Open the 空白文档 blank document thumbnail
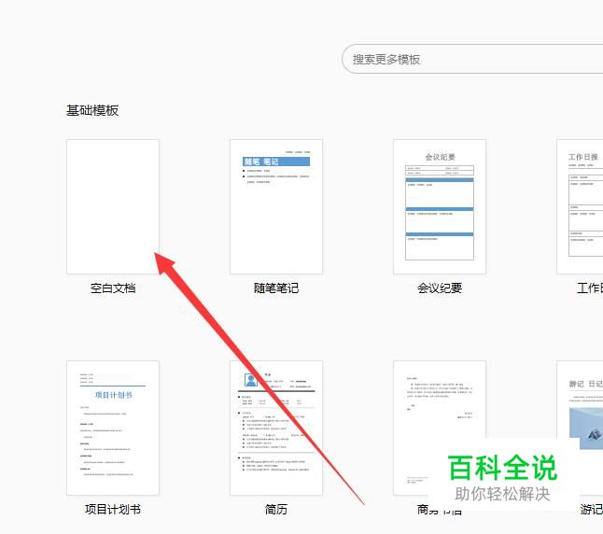Screen dimensions: 603x534 click(x=113, y=207)
